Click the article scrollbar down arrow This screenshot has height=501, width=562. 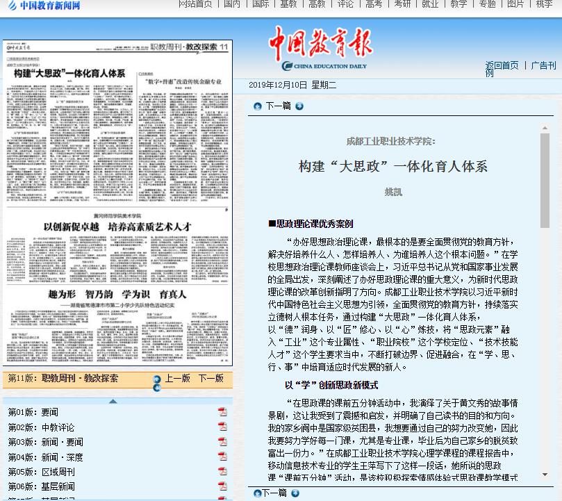click(545, 475)
